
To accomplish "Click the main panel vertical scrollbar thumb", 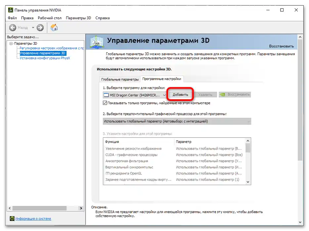I will click(300, 100).
